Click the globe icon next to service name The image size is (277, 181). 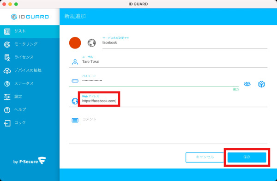point(92,43)
